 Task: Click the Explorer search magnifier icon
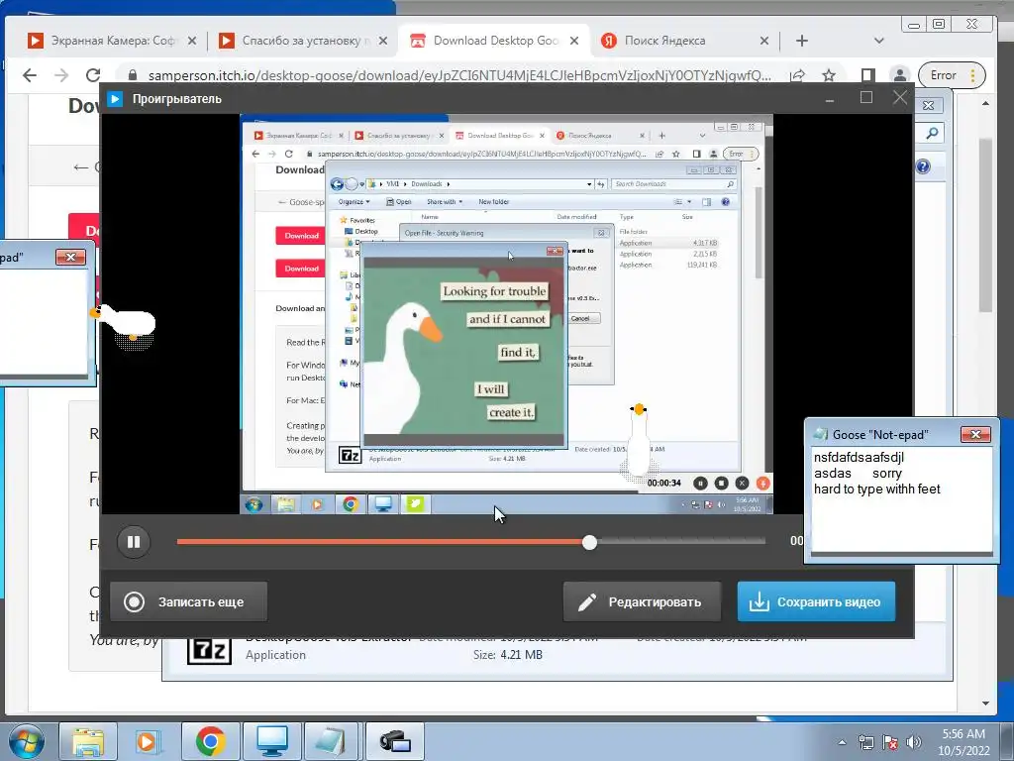coord(932,133)
